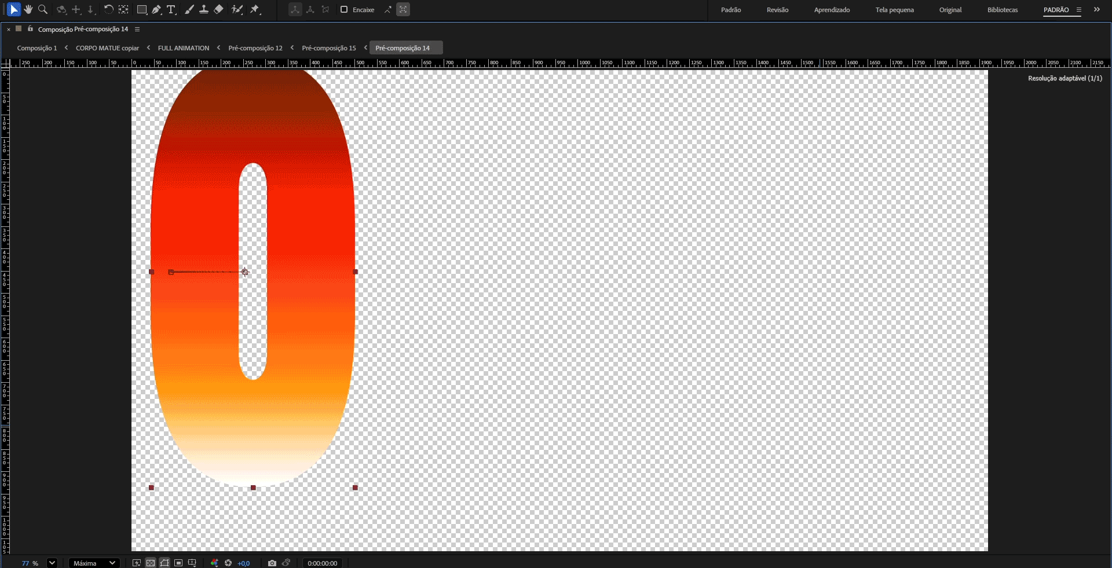Click the 0:00:00:00 timecode field
Viewport: 1112px width, 568px height.
coord(323,563)
